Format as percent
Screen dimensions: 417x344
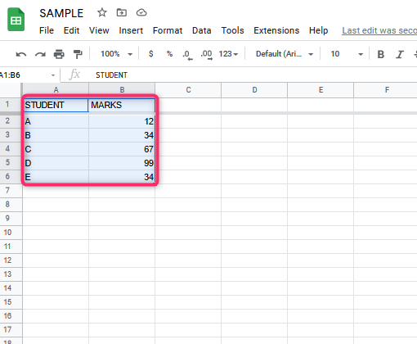[169, 54]
